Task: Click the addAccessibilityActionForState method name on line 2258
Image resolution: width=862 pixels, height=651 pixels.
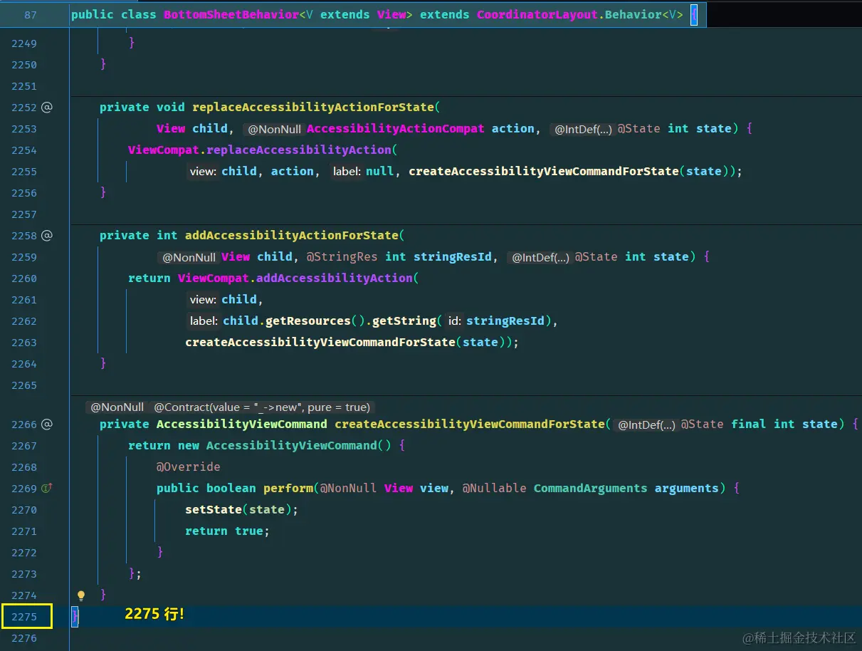Action: (292, 236)
